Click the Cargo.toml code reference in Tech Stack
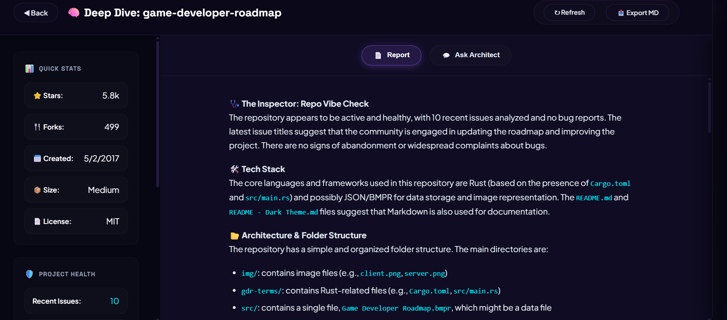Viewport: 727px width, 320px height. 610,184
